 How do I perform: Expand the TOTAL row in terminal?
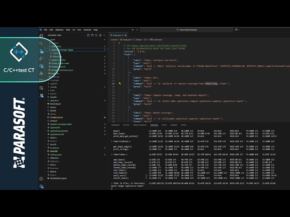click(x=112, y=183)
